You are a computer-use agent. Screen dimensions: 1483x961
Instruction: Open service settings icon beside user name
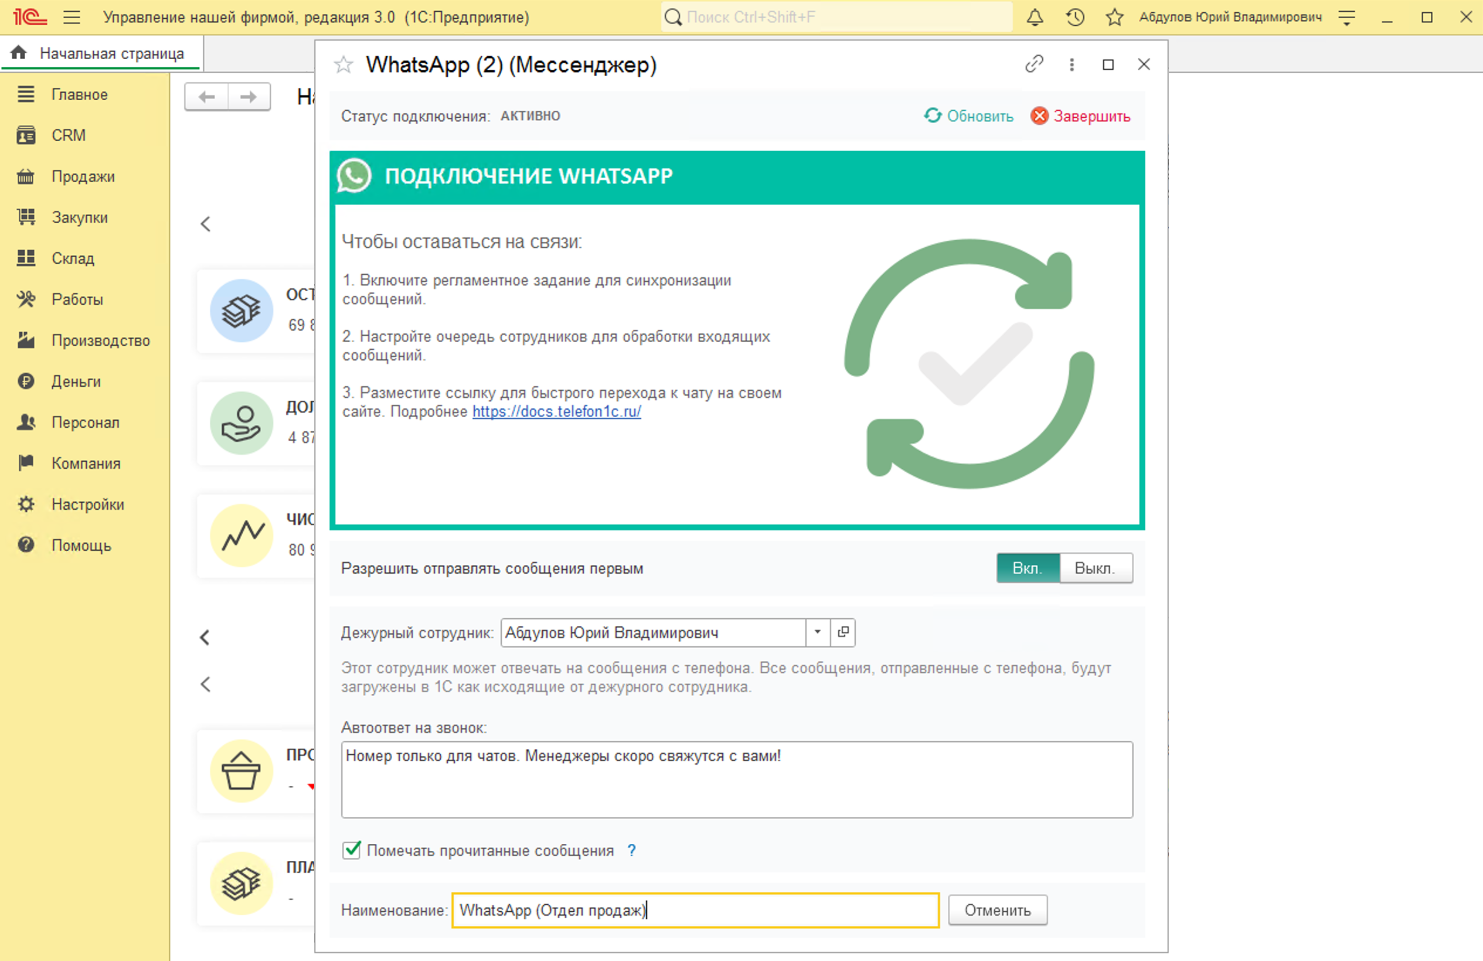point(1346,18)
